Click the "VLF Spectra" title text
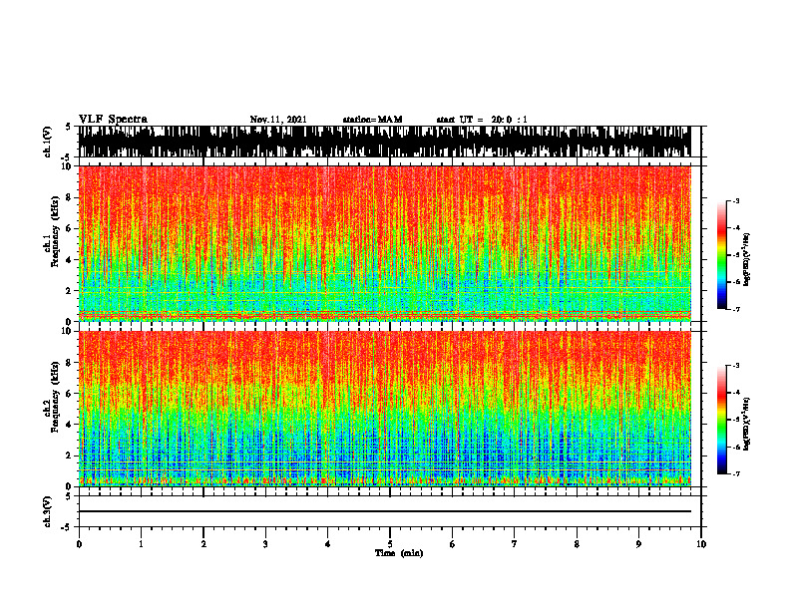Viewport: 790px width, 610px height. (113, 120)
